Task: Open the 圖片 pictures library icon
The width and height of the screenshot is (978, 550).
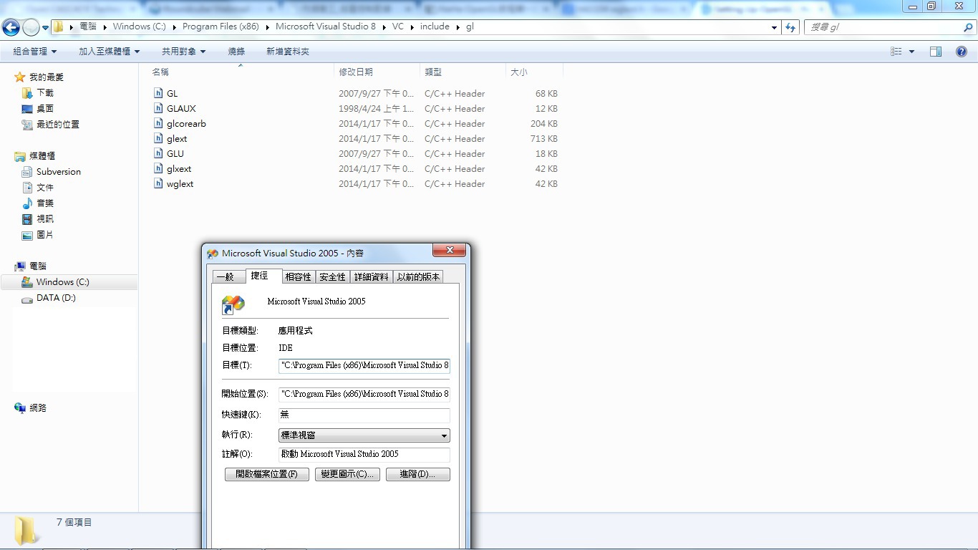Action: pos(27,235)
